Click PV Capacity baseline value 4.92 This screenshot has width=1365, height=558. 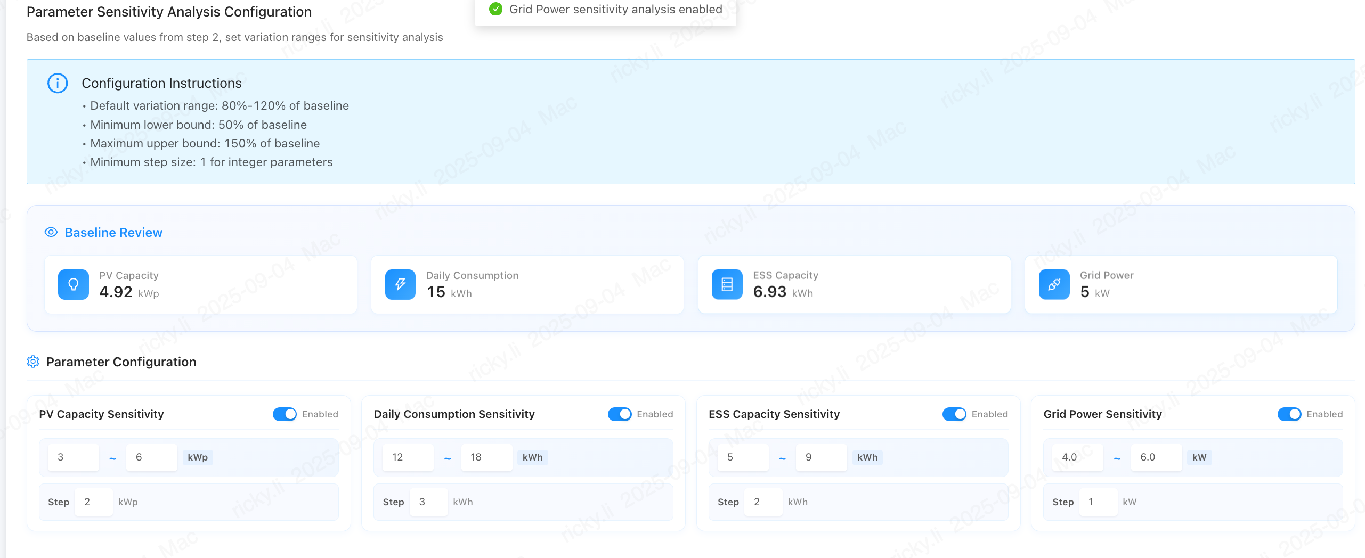click(116, 292)
